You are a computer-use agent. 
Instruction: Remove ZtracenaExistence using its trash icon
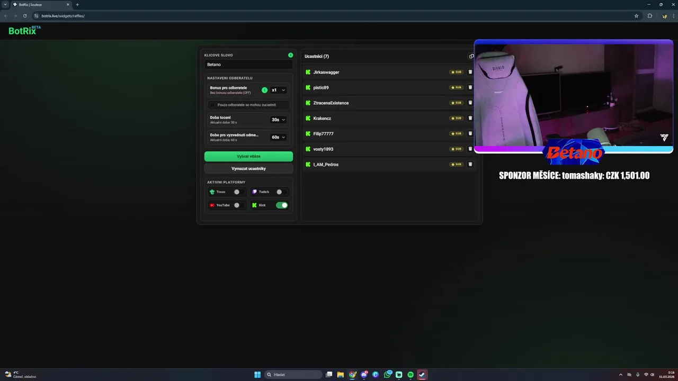pyautogui.click(x=470, y=103)
